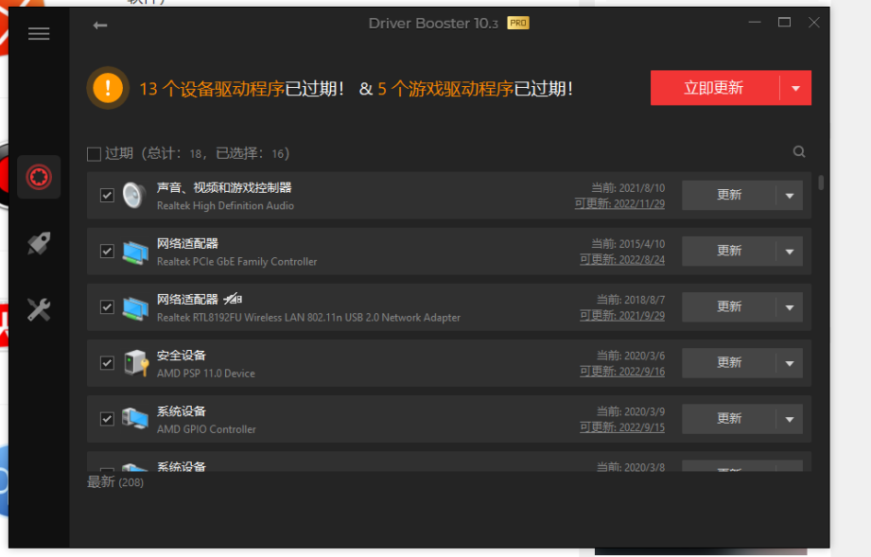Click the PRO badge in title
Viewport: 871px width, 557px height.
(517, 23)
